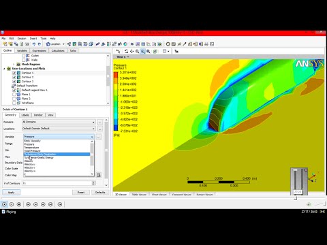Open the Location insert button
The height and width of the screenshot is (245, 327).
(x=53, y=44)
